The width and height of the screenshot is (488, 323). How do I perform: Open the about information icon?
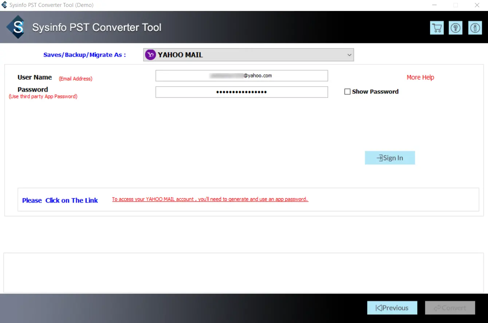point(475,28)
